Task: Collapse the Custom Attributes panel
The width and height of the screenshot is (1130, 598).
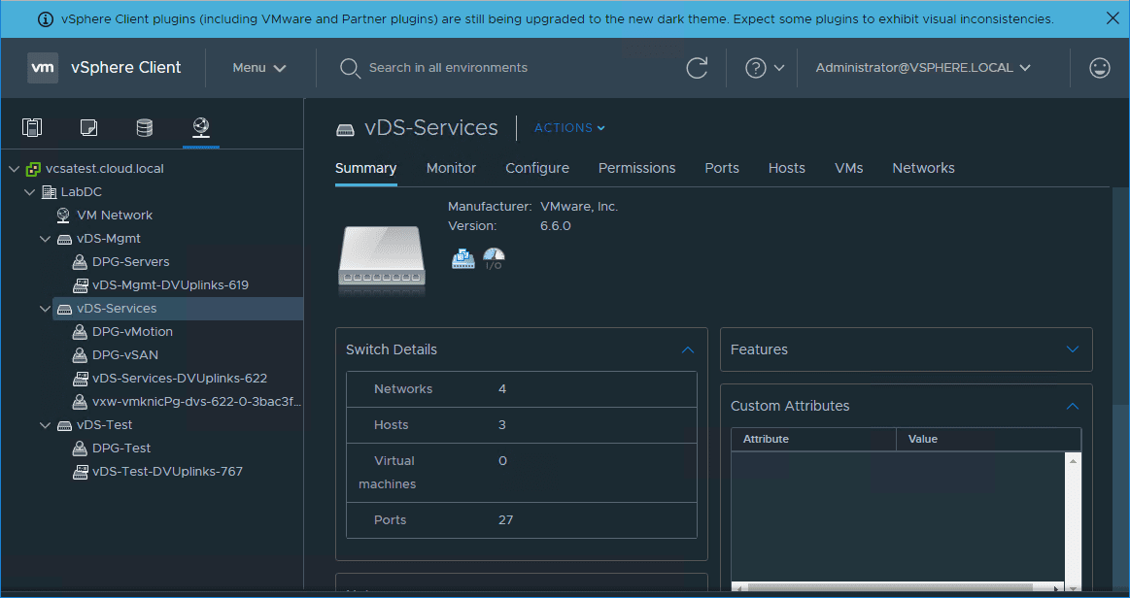Action: point(1073,407)
